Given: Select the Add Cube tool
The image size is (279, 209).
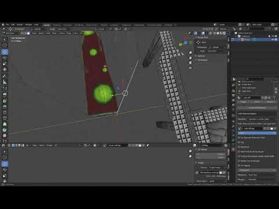Looking at the screenshot, I should point(5,88).
